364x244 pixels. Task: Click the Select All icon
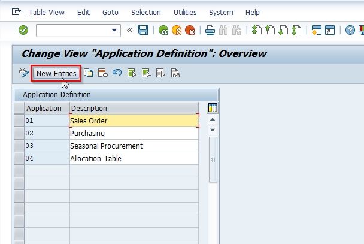pyautogui.click(x=132, y=73)
